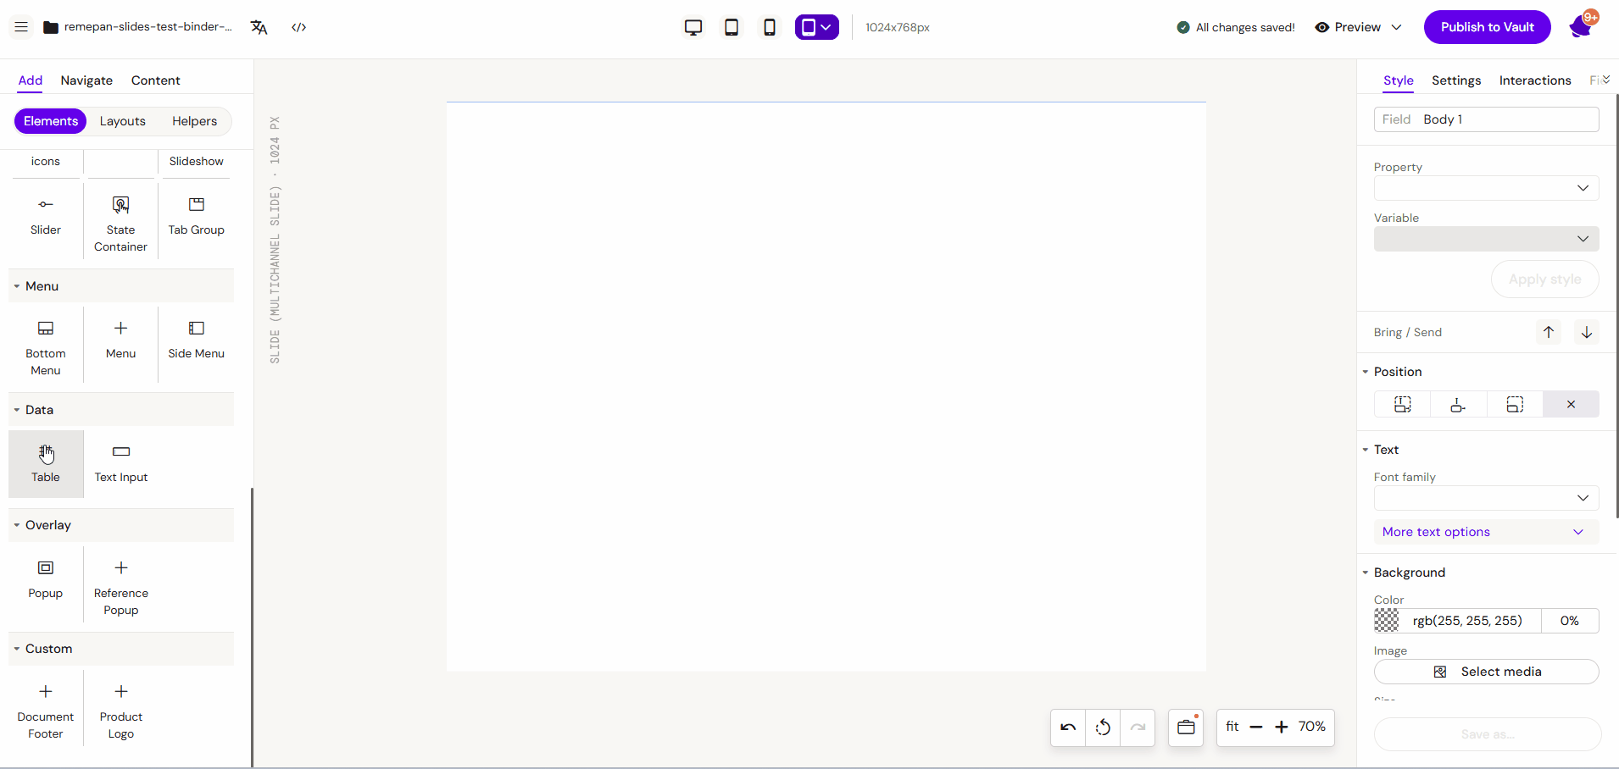Collapse the Custom section
This screenshot has width=1619, height=769.
tap(121, 649)
